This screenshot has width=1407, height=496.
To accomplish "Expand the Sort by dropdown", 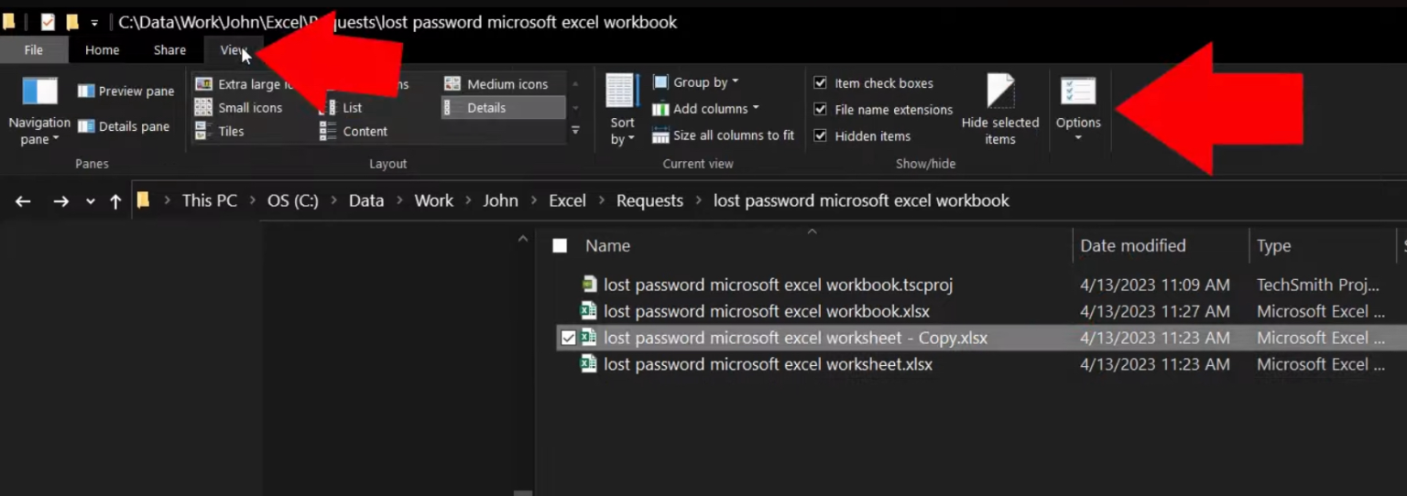I will 622,131.
